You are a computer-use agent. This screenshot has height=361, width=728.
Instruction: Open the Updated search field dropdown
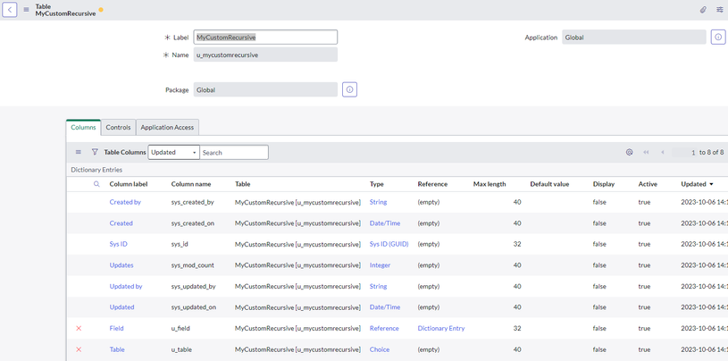click(x=173, y=153)
